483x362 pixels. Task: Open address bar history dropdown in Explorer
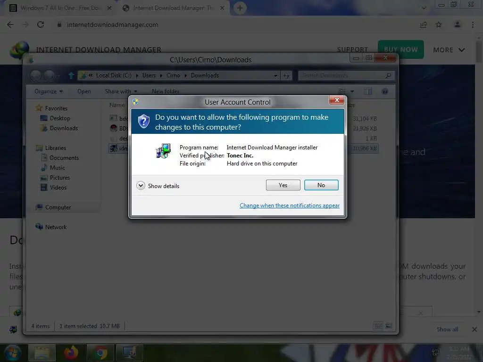pos(275,75)
